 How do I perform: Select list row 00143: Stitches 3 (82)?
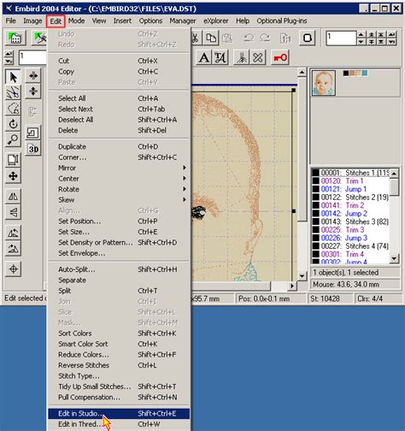350,221
